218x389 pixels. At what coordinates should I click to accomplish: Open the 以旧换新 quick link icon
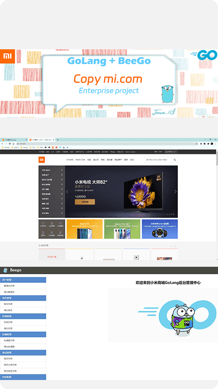pos(52,234)
